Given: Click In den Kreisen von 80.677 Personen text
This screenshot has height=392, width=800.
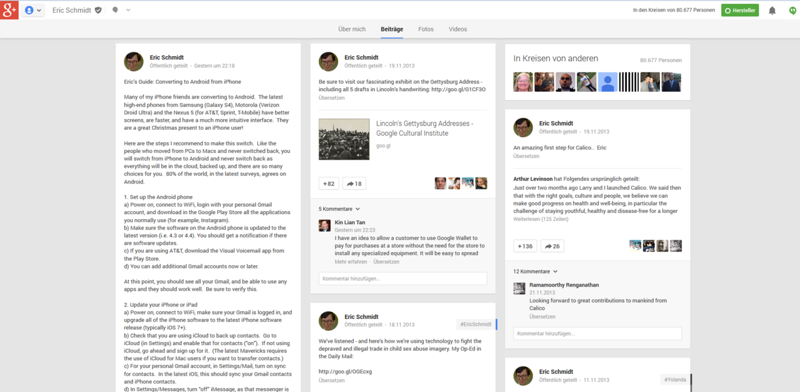Looking at the screenshot, I should (x=674, y=11).
